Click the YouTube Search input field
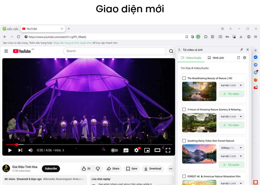Image resolution: width=260 pixels, height=185 pixels. 114,51
